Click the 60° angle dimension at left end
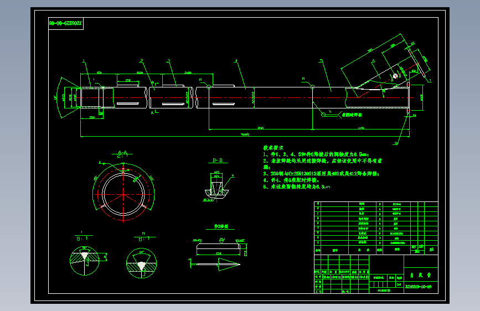The image size is (480, 311). coord(55,98)
